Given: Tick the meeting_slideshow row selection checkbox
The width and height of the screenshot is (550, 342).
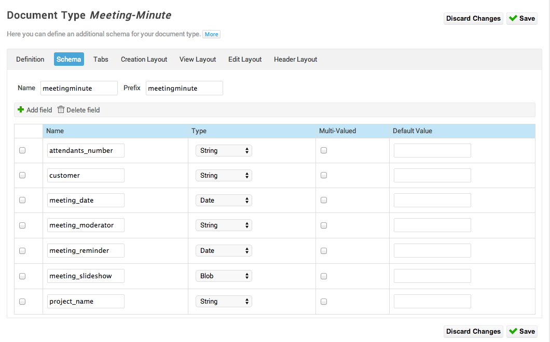Looking at the screenshot, I should coord(22,276).
